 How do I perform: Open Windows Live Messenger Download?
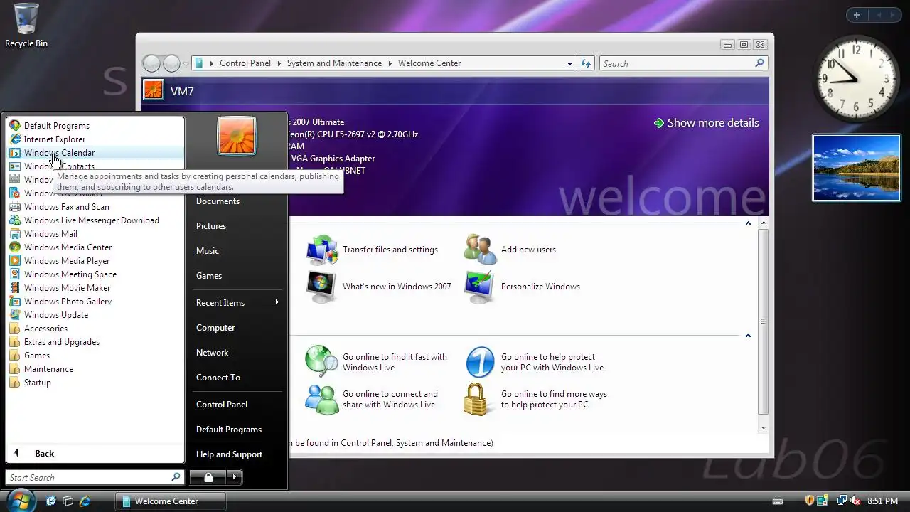tap(95, 220)
